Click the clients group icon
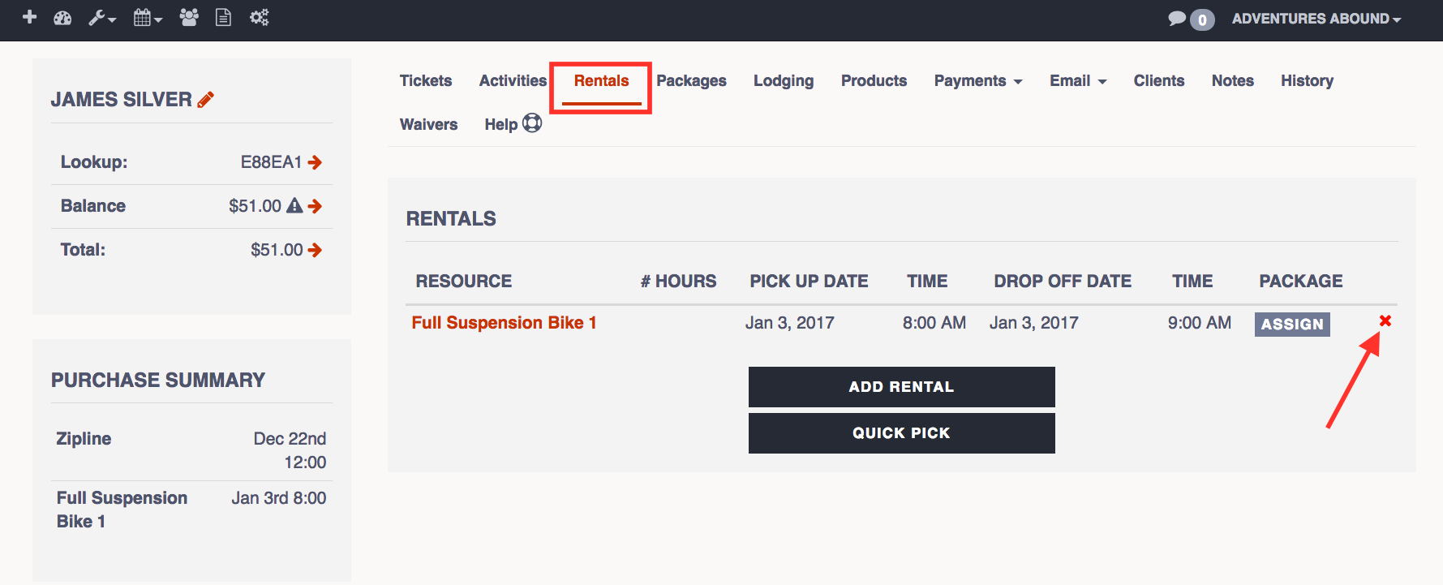 pyautogui.click(x=187, y=16)
